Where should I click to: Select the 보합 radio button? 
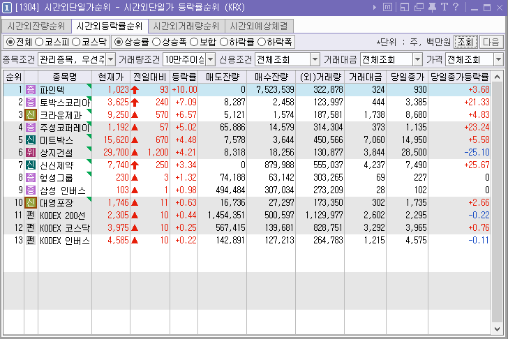[x=194, y=42]
